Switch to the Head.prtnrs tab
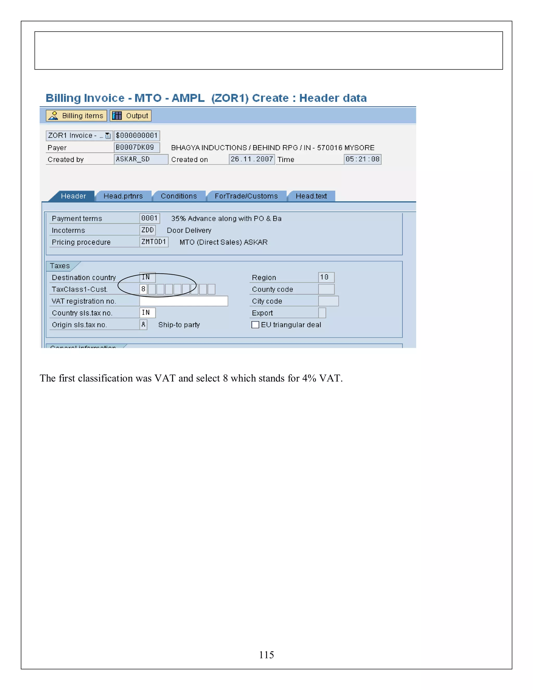 pyautogui.click(x=123, y=196)
